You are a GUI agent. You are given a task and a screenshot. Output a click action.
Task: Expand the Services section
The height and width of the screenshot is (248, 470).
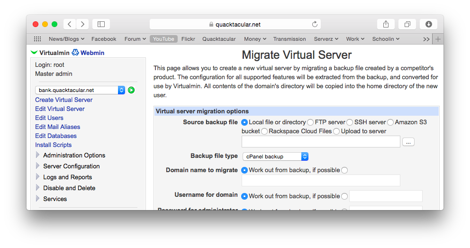38,199
